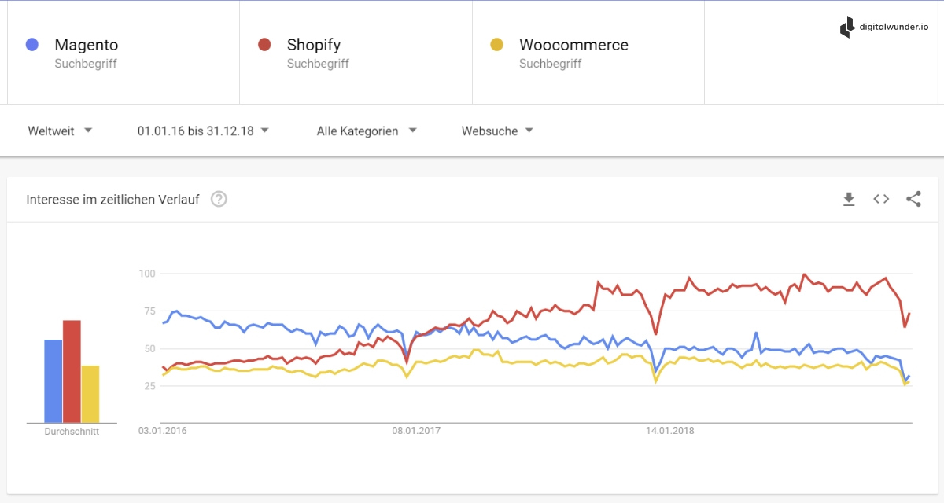The width and height of the screenshot is (944, 504).
Task: Click the yellow Woocommerce average bar
Action: click(90, 394)
